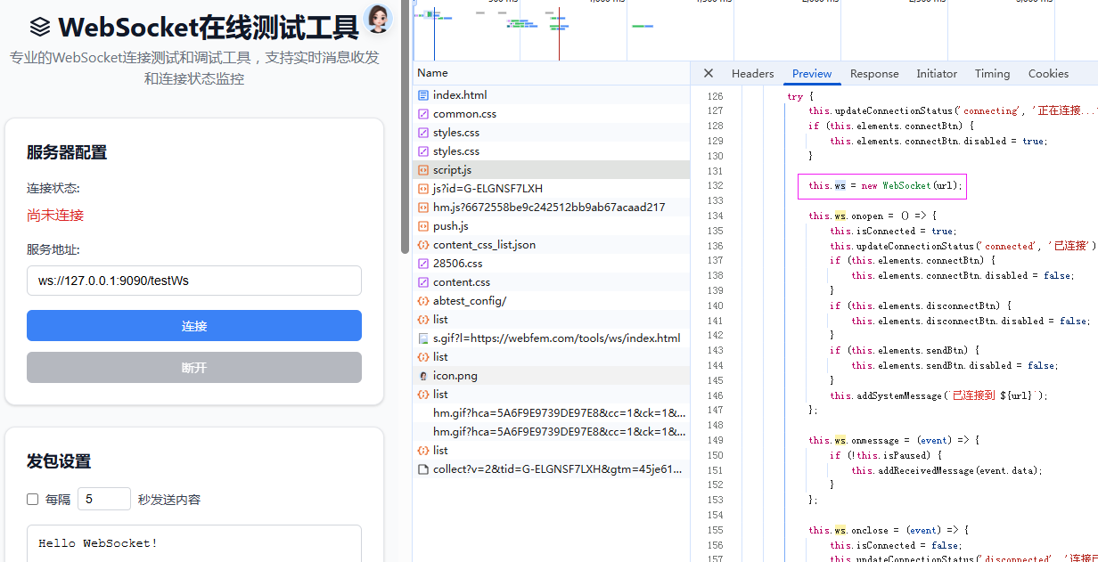Open the Cookies tab
The image size is (1098, 562).
[1048, 74]
